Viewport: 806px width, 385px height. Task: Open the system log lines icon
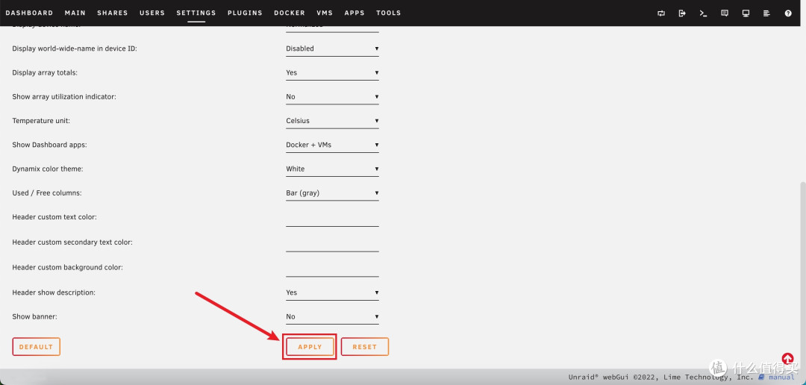(x=766, y=13)
